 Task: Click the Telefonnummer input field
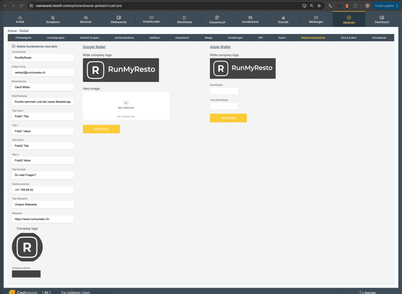click(x=43, y=190)
